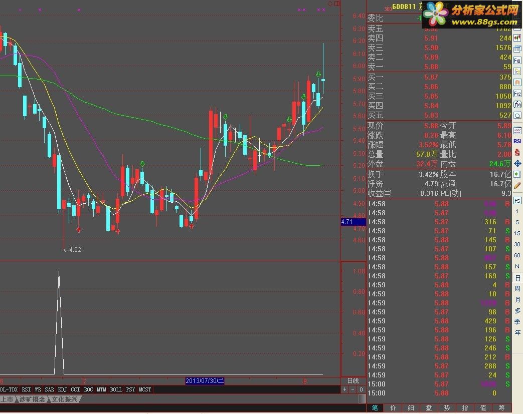Viewport: 523px width, 414px height.
Task: Switch to MTM indicator tab
Action: tap(101, 389)
